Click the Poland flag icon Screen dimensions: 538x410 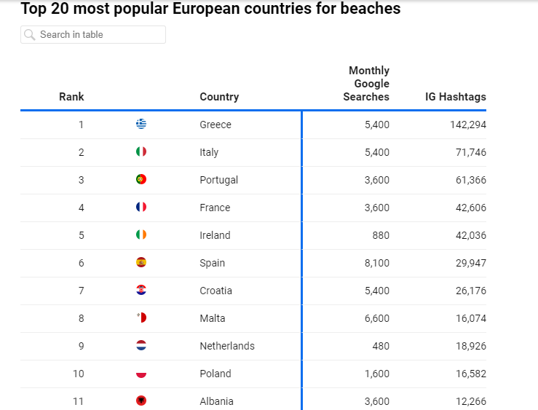click(x=141, y=374)
